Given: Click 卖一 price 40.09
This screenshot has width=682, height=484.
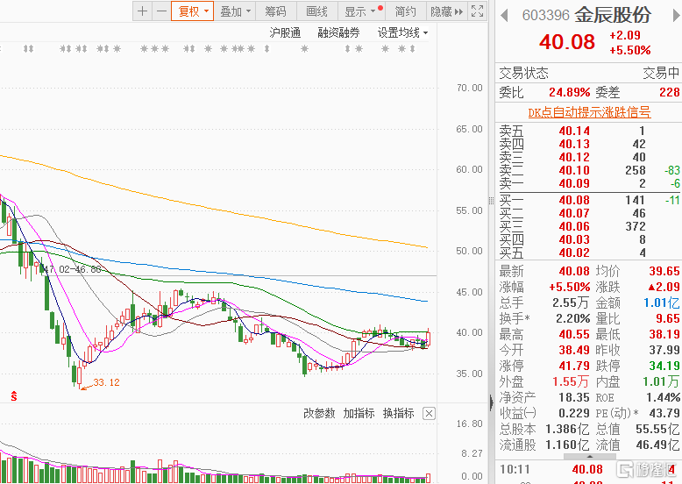Looking at the screenshot, I should coord(574,183).
